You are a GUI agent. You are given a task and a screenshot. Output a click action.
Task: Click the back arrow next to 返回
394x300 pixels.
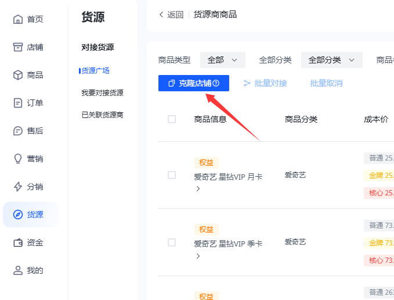[x=161, y=15]
